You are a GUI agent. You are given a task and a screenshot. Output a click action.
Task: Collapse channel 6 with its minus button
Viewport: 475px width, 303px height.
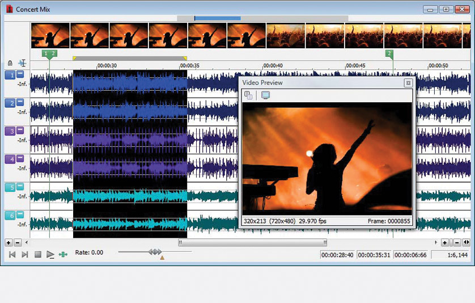pos(20,215)
